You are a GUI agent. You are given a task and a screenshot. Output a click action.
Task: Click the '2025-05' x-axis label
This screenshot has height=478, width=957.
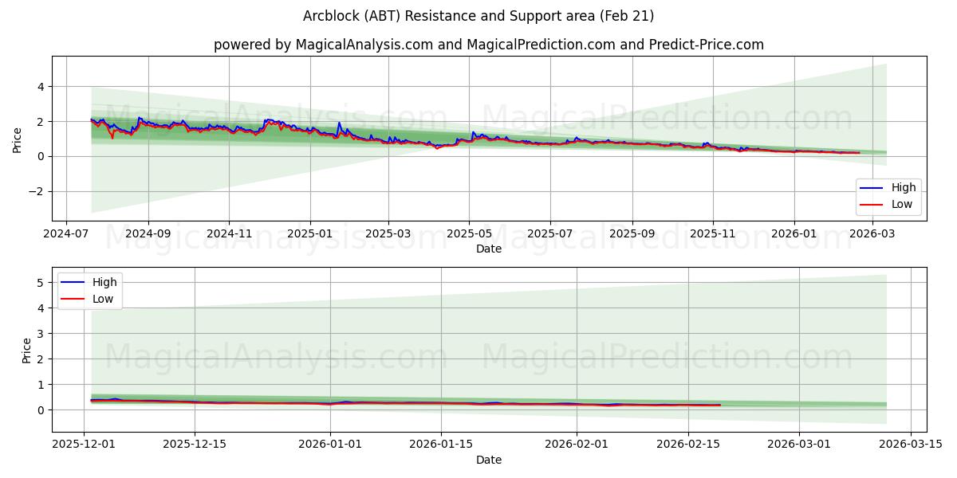pyautogui.click(x=469, y=234)
